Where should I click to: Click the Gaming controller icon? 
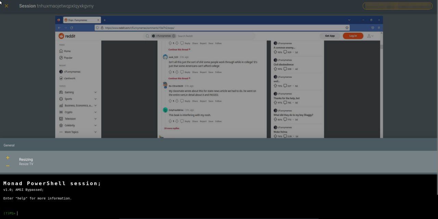click(x=61, y=92)
